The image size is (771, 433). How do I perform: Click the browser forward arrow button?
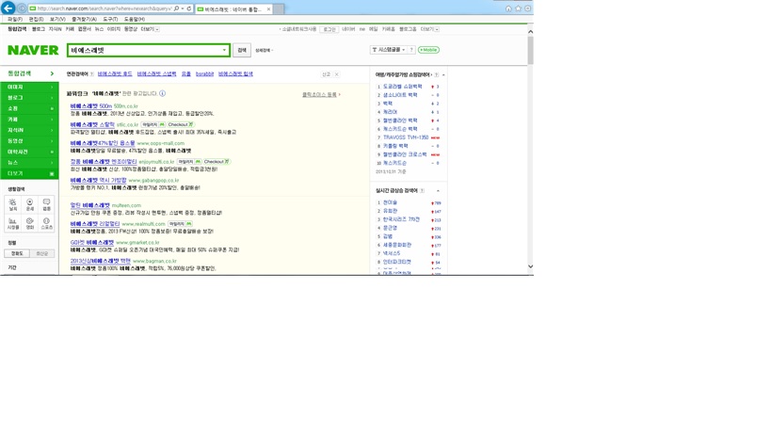click(22, 8)
